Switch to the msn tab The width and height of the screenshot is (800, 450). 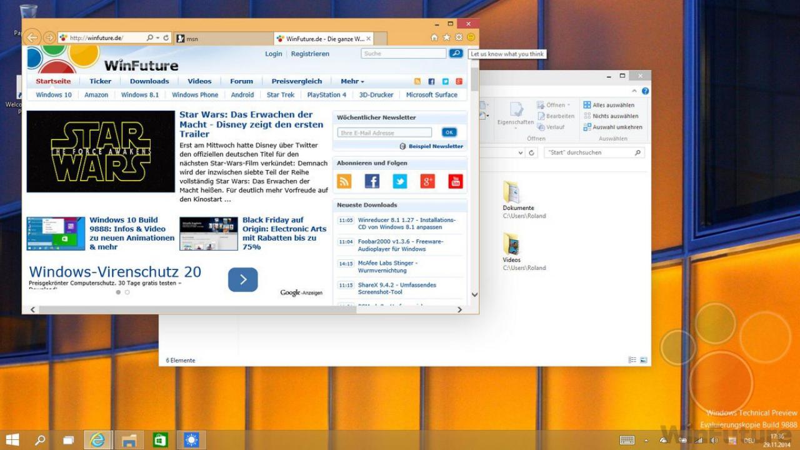pyautogui.click(x=222, y=38)
